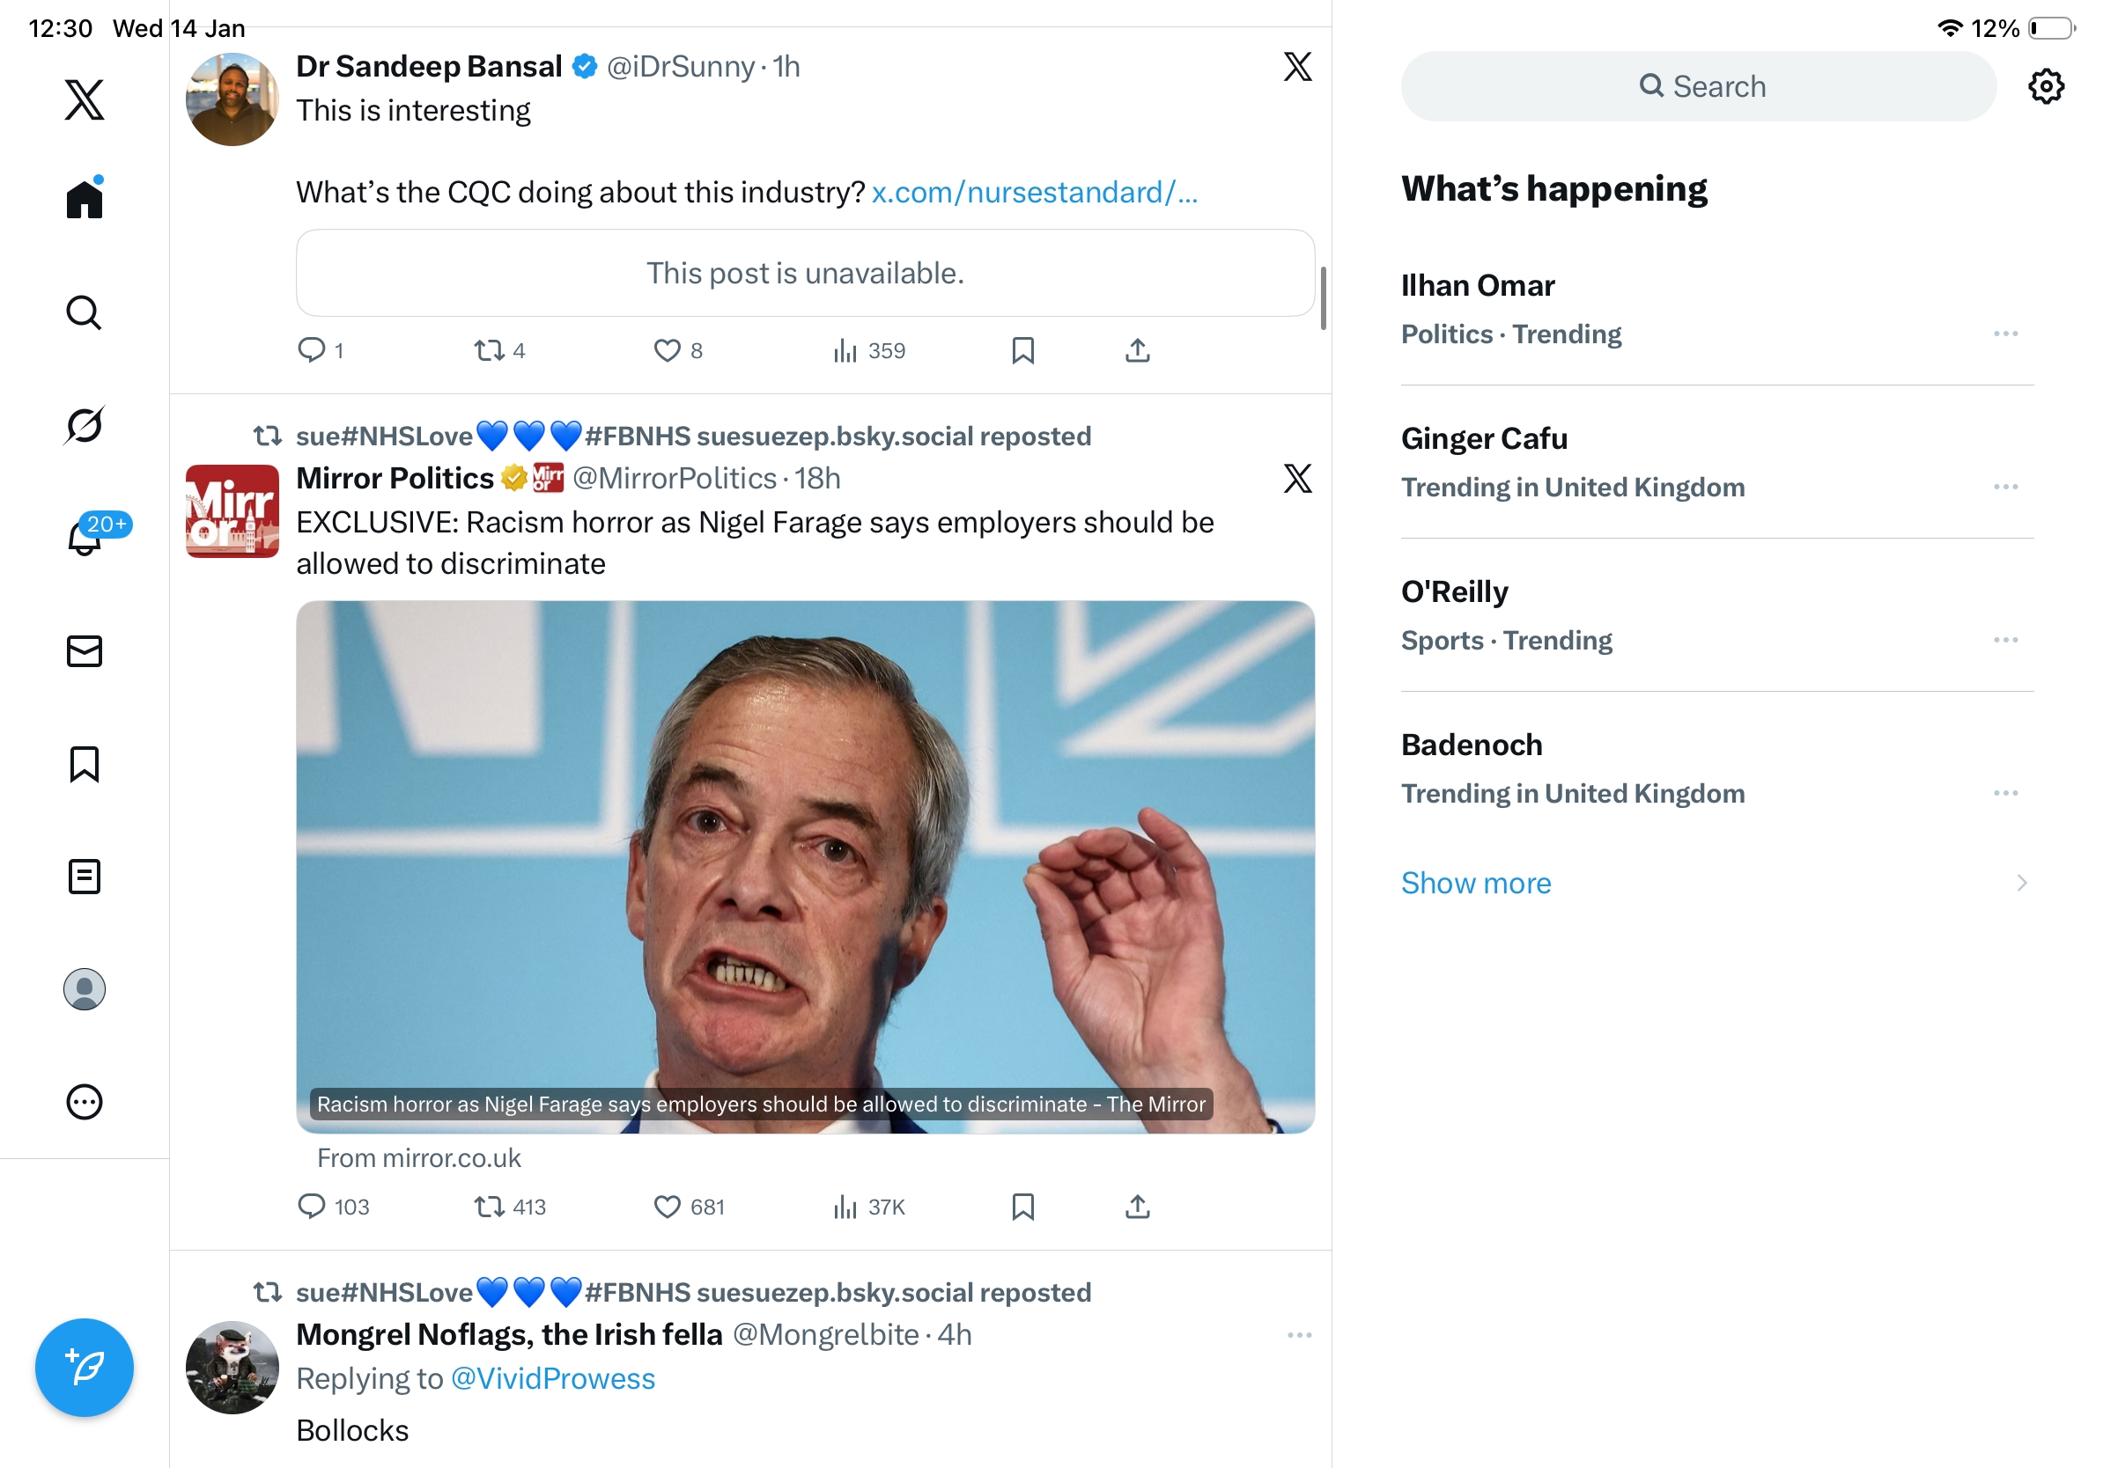Open the Grok icon in sidebar
The width and height of the screenshot is (2103, 1468).
point(85,426)
